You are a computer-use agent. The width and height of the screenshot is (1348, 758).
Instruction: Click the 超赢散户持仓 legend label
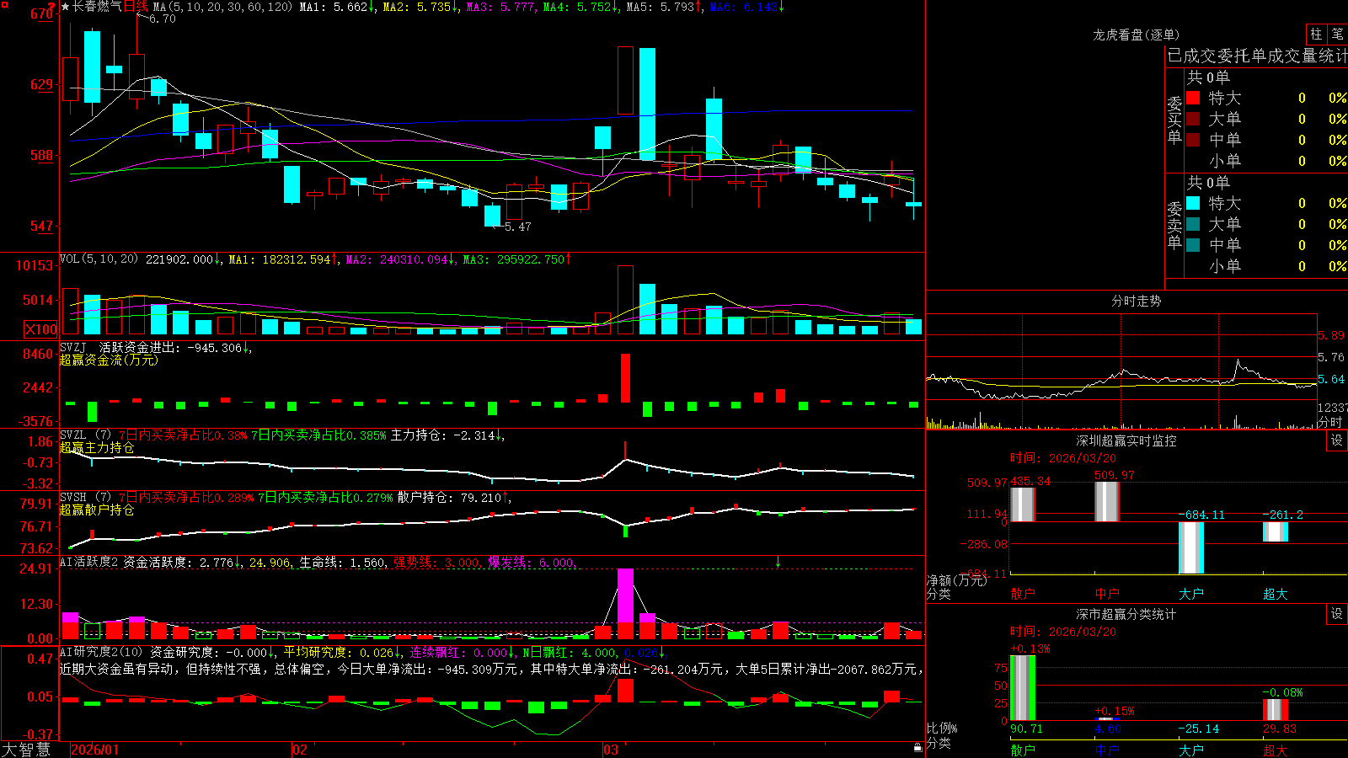point(97,510)
